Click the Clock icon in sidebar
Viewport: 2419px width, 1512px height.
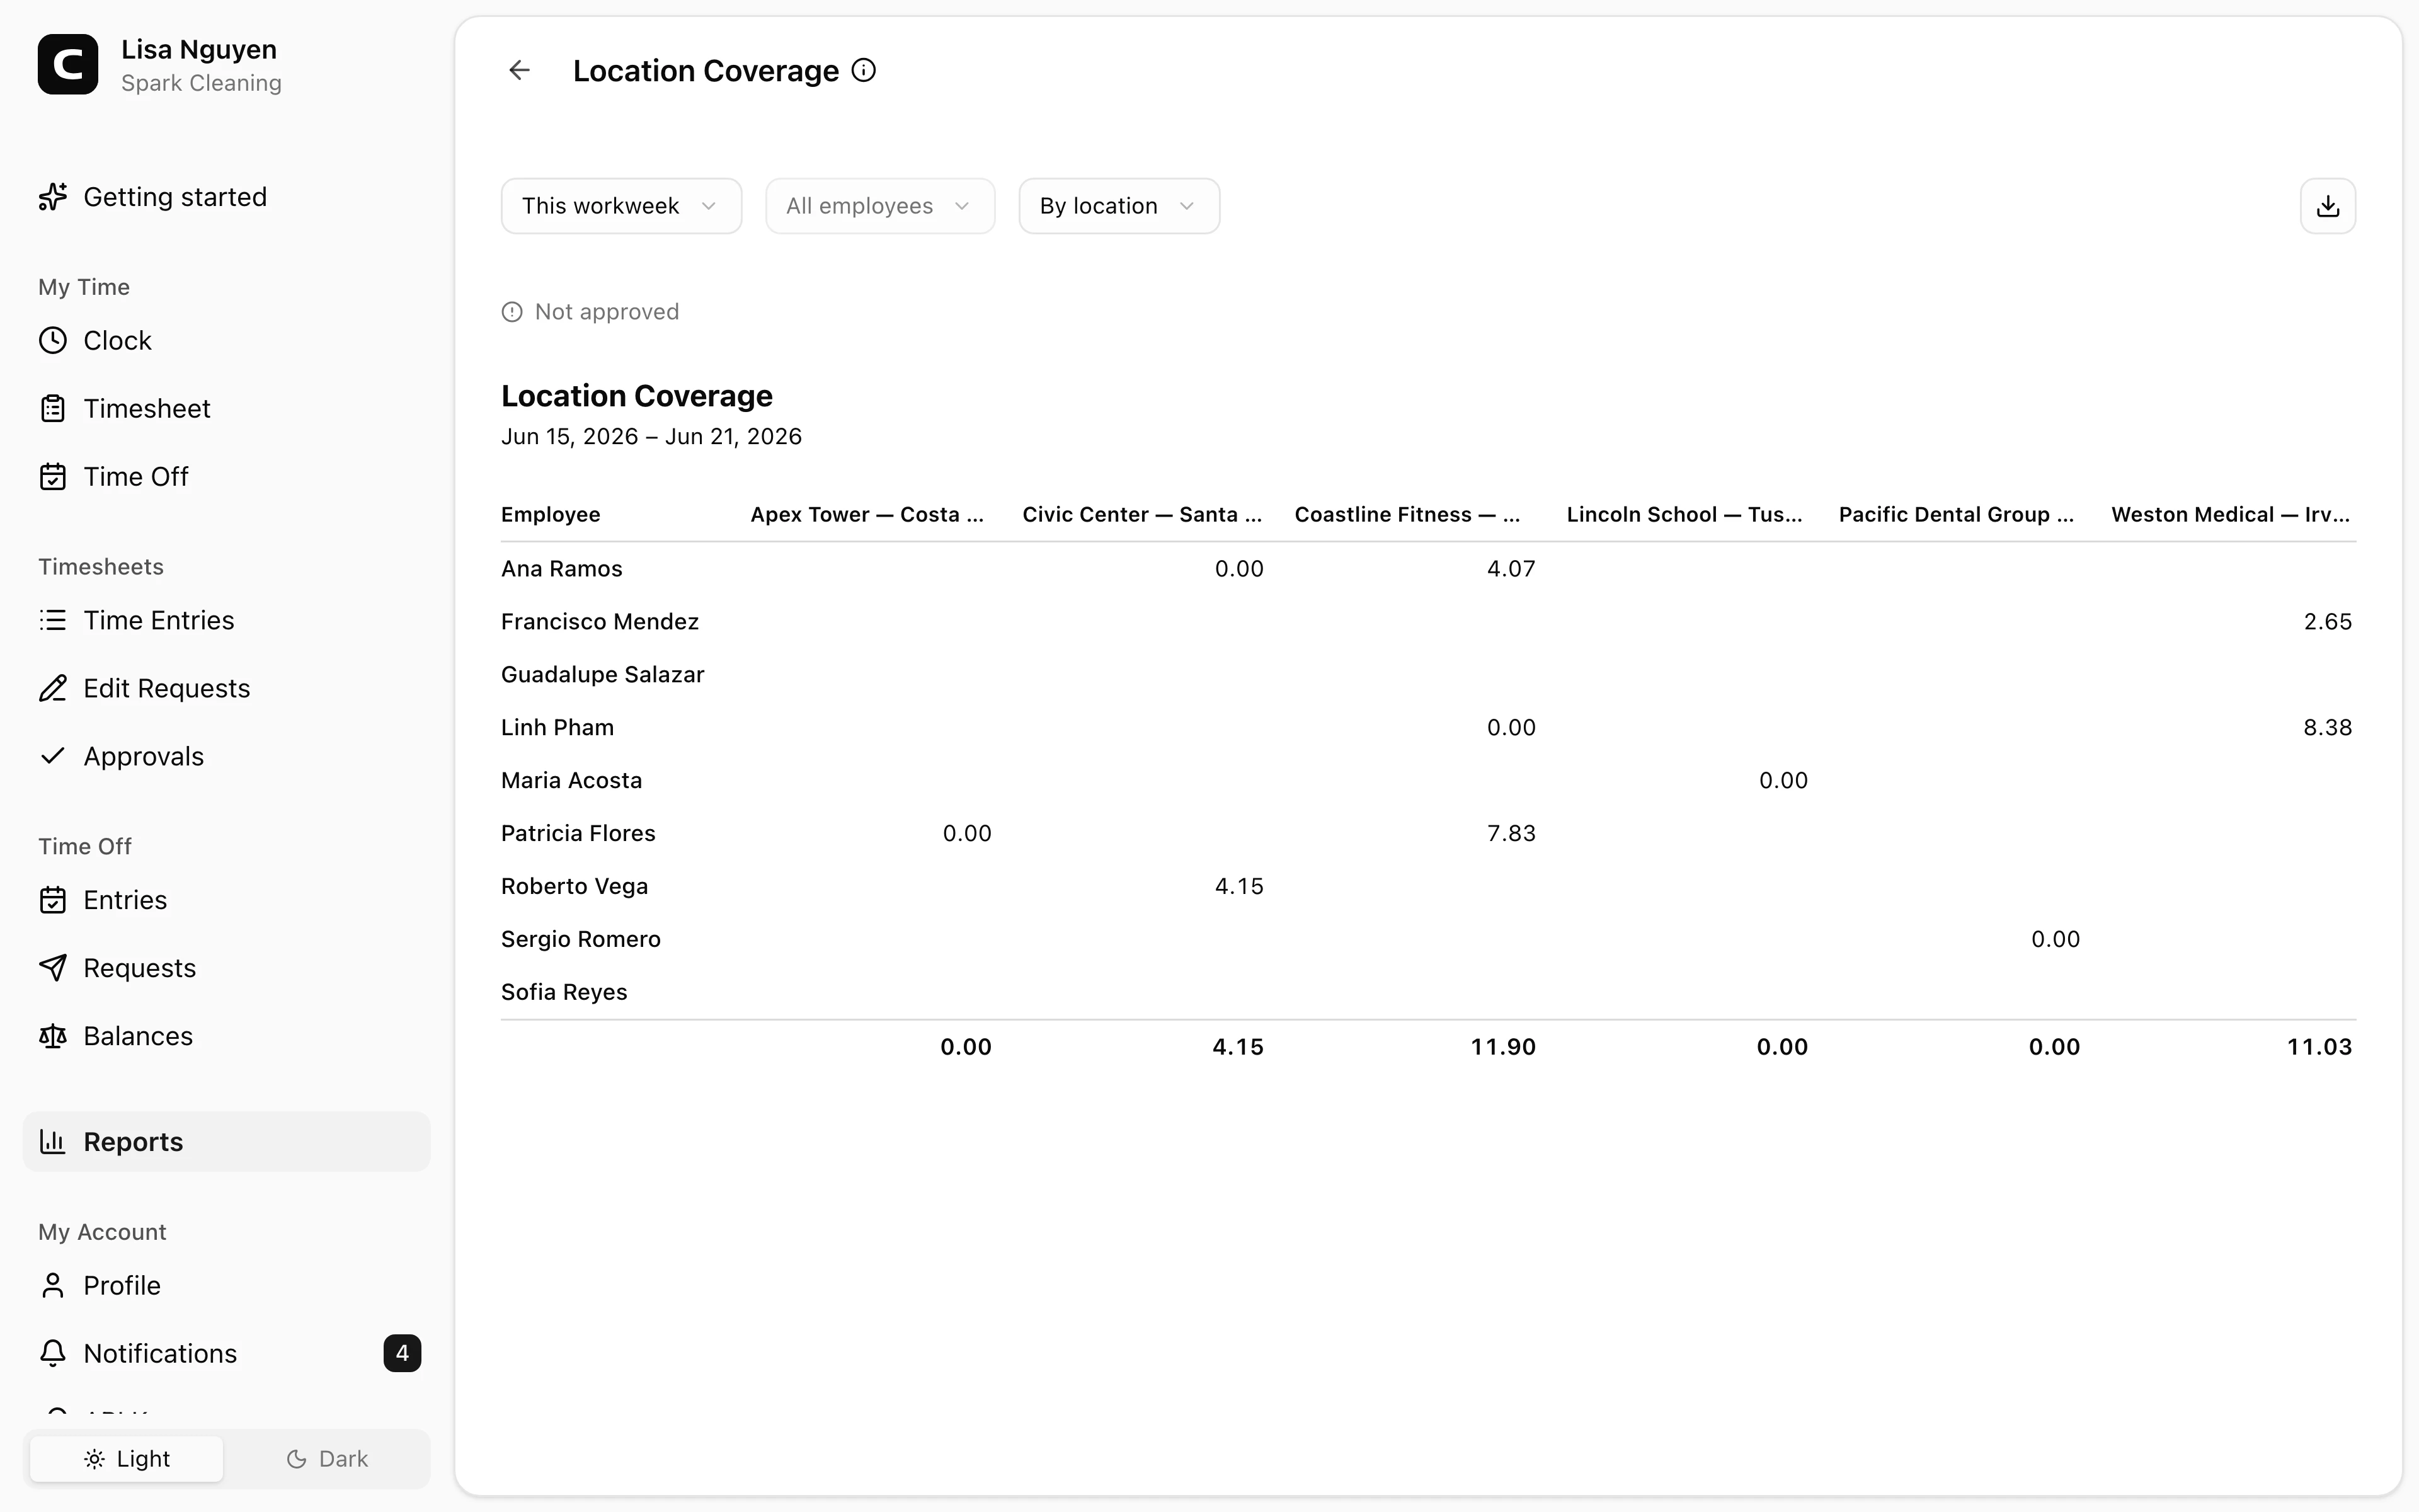pyautogui.click(x=53, y=341)
